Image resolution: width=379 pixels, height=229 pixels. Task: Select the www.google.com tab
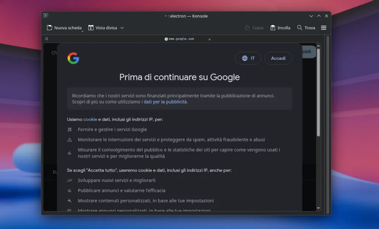pos(179,39)
